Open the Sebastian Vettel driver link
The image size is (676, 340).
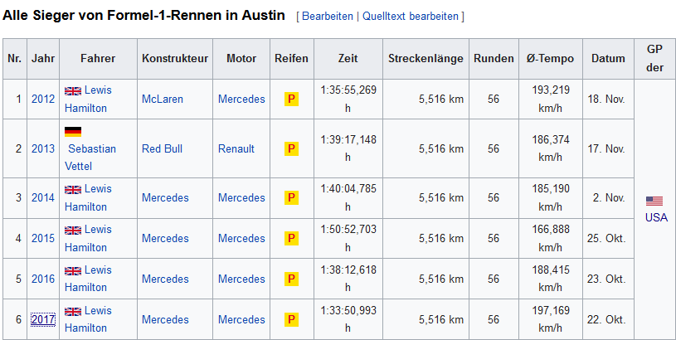point(90,158)
